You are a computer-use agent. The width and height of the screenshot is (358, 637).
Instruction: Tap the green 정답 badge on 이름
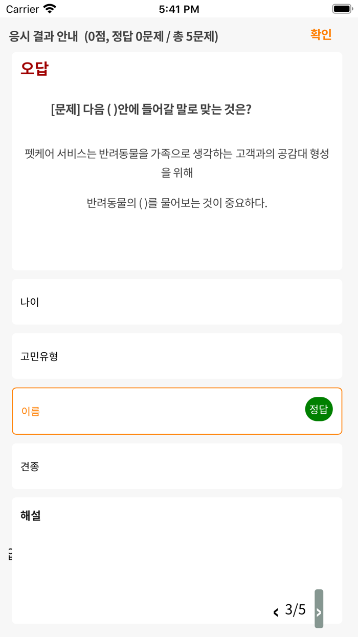click(x=319, y=409)
